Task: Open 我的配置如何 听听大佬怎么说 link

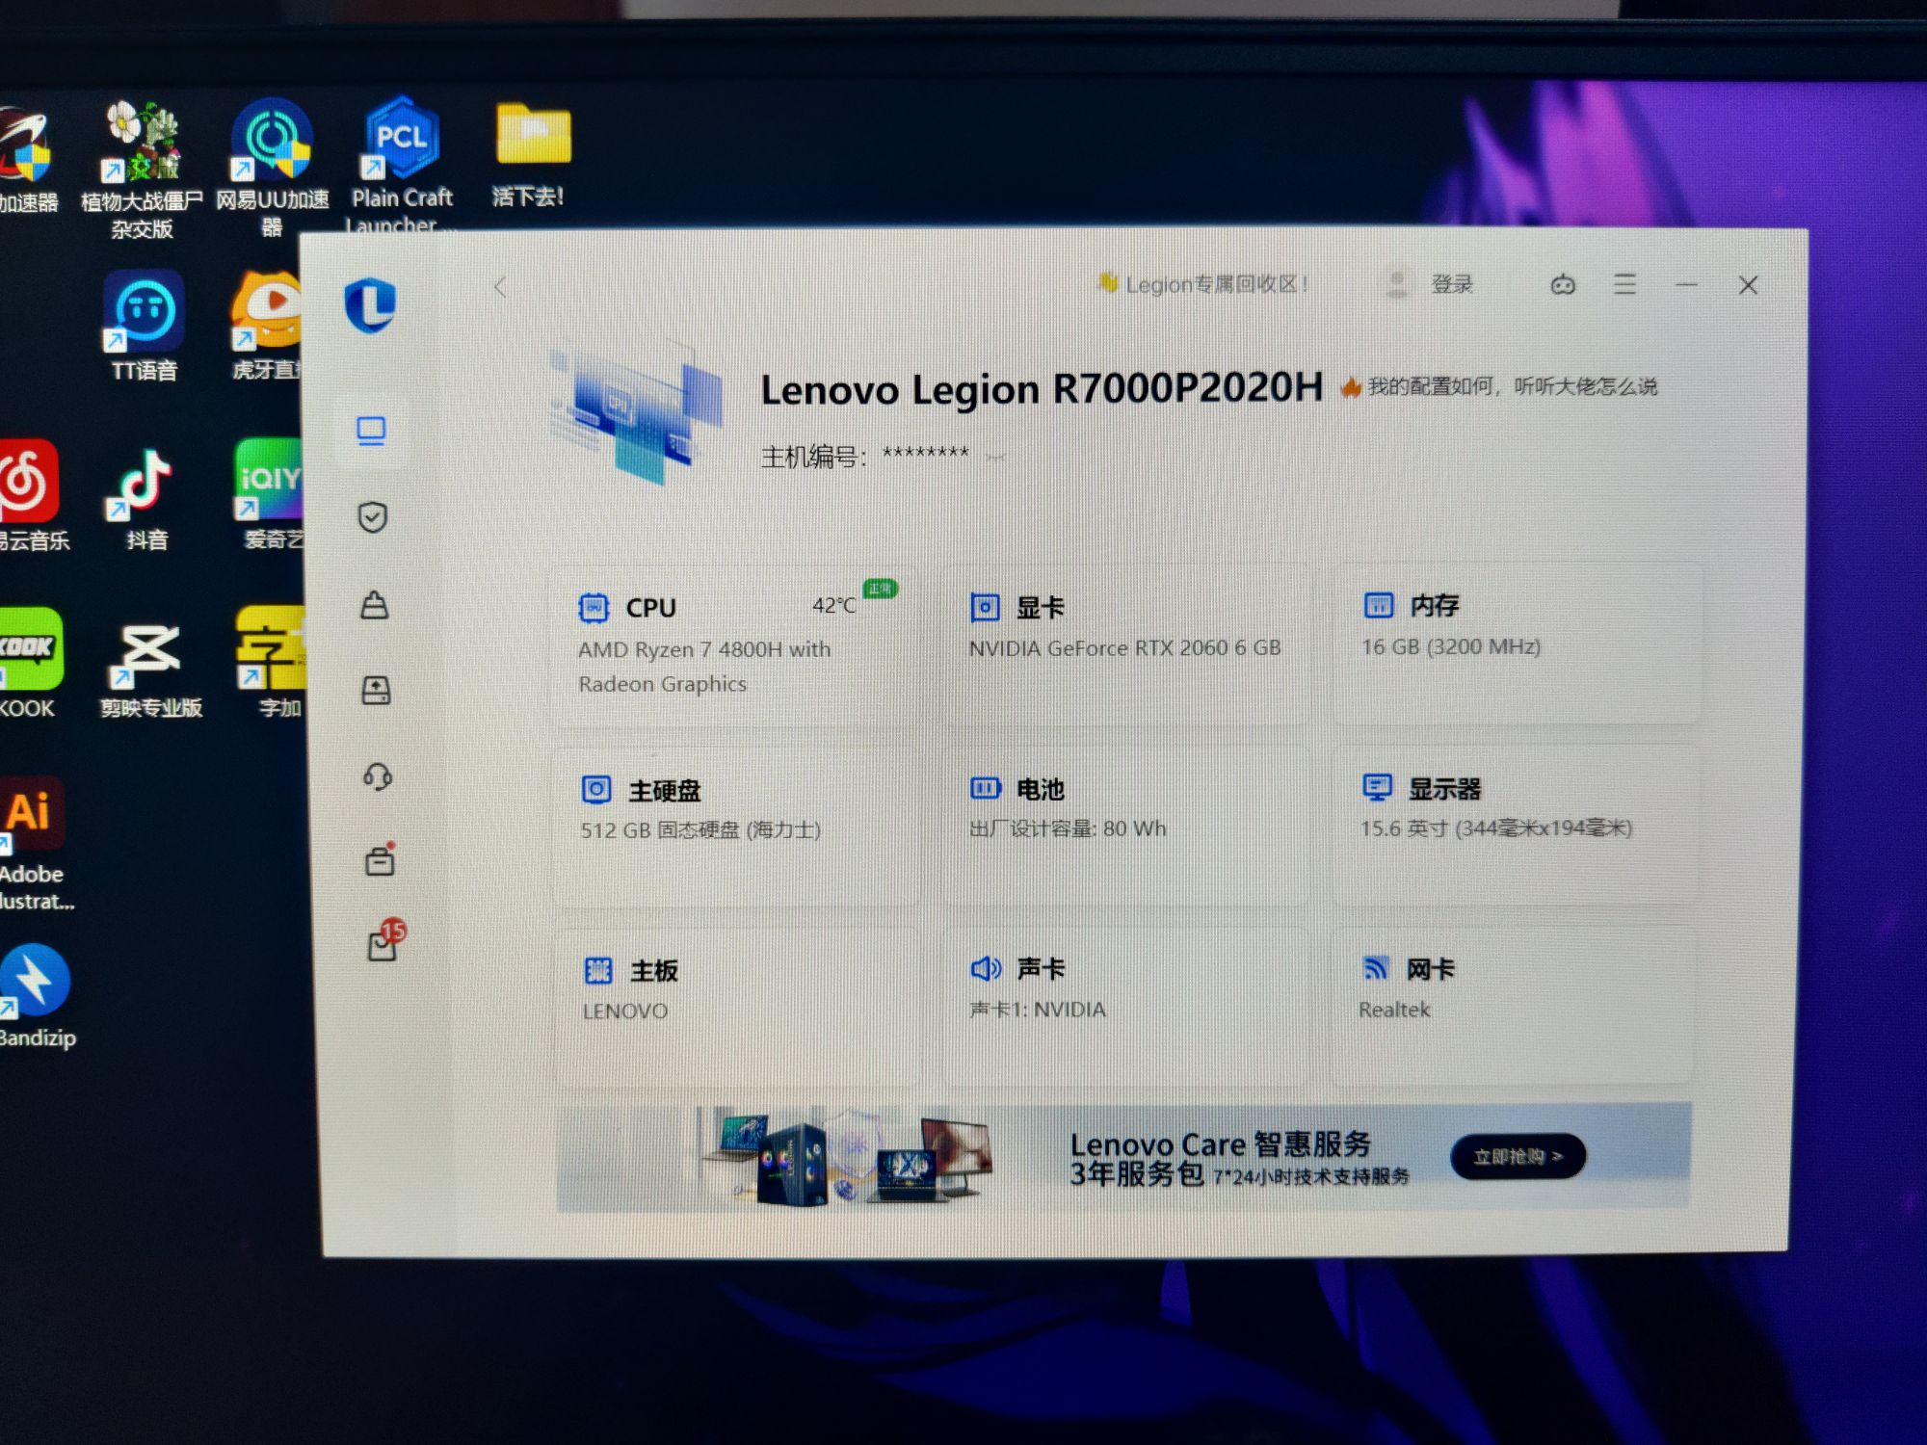Action: (x=1499, y=386)
